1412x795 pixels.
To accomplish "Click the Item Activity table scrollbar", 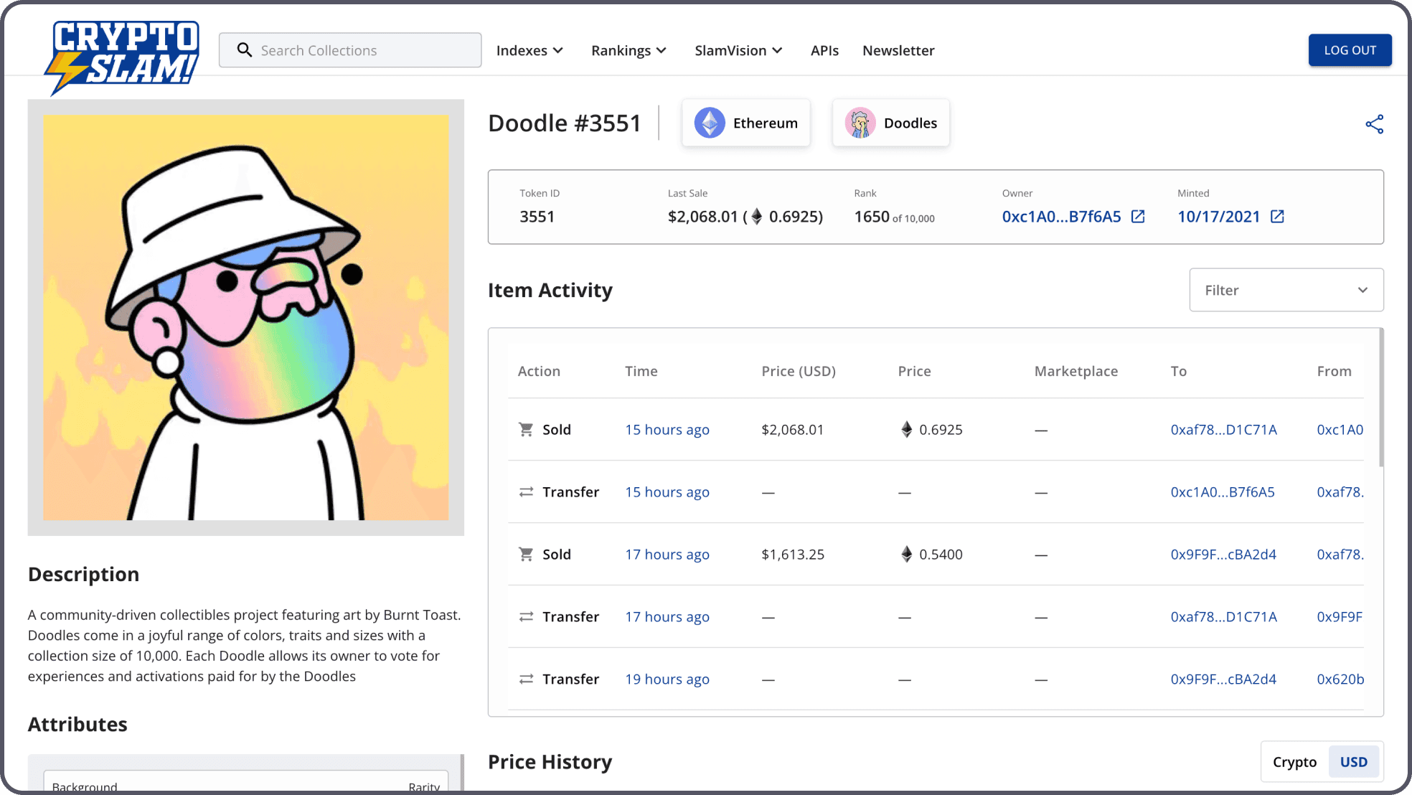I will [1380, 399].
